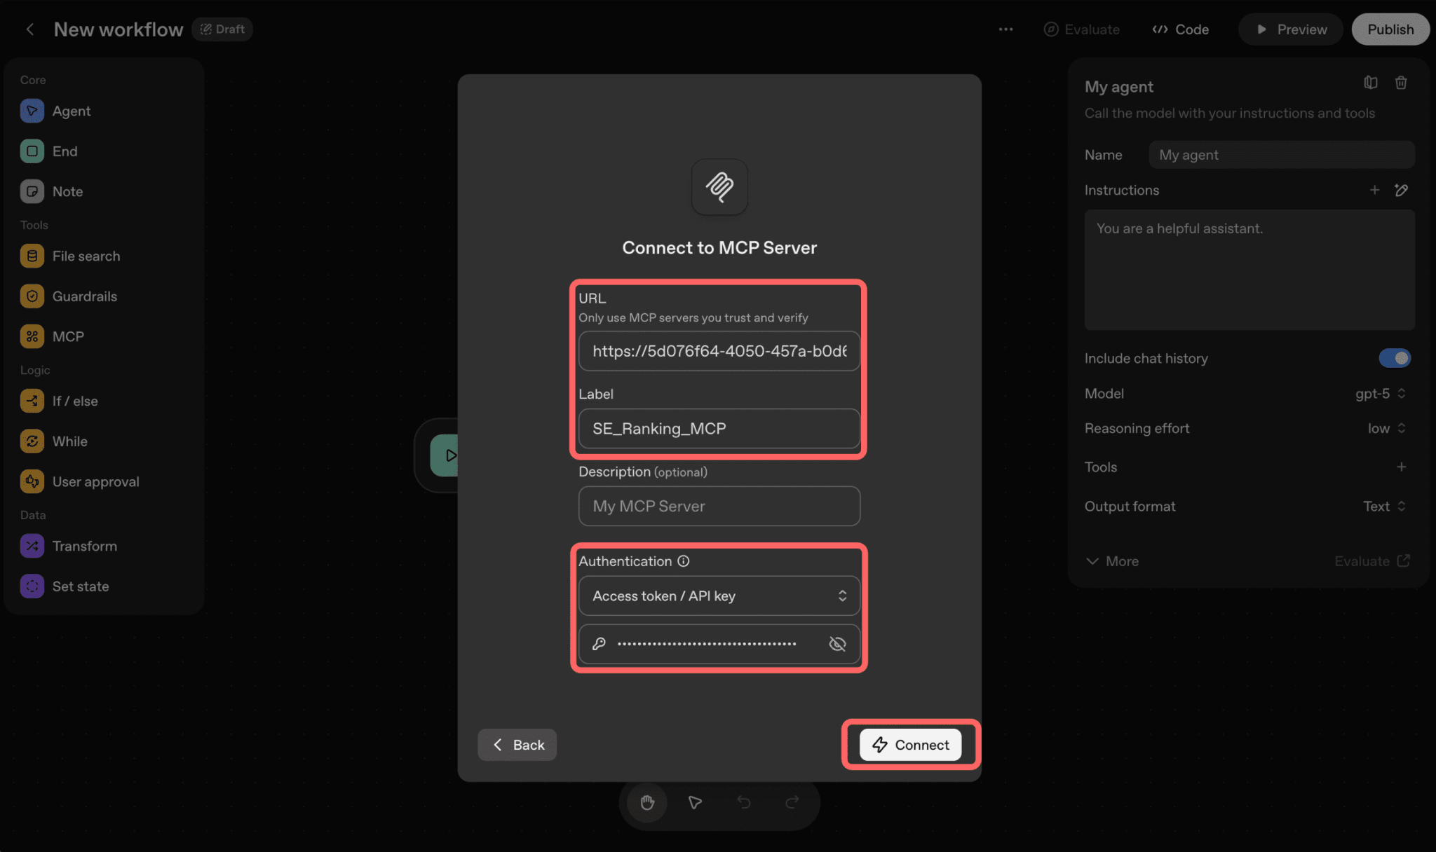
Task: Toggle visibility of the API key value
Action: point(836,644)
